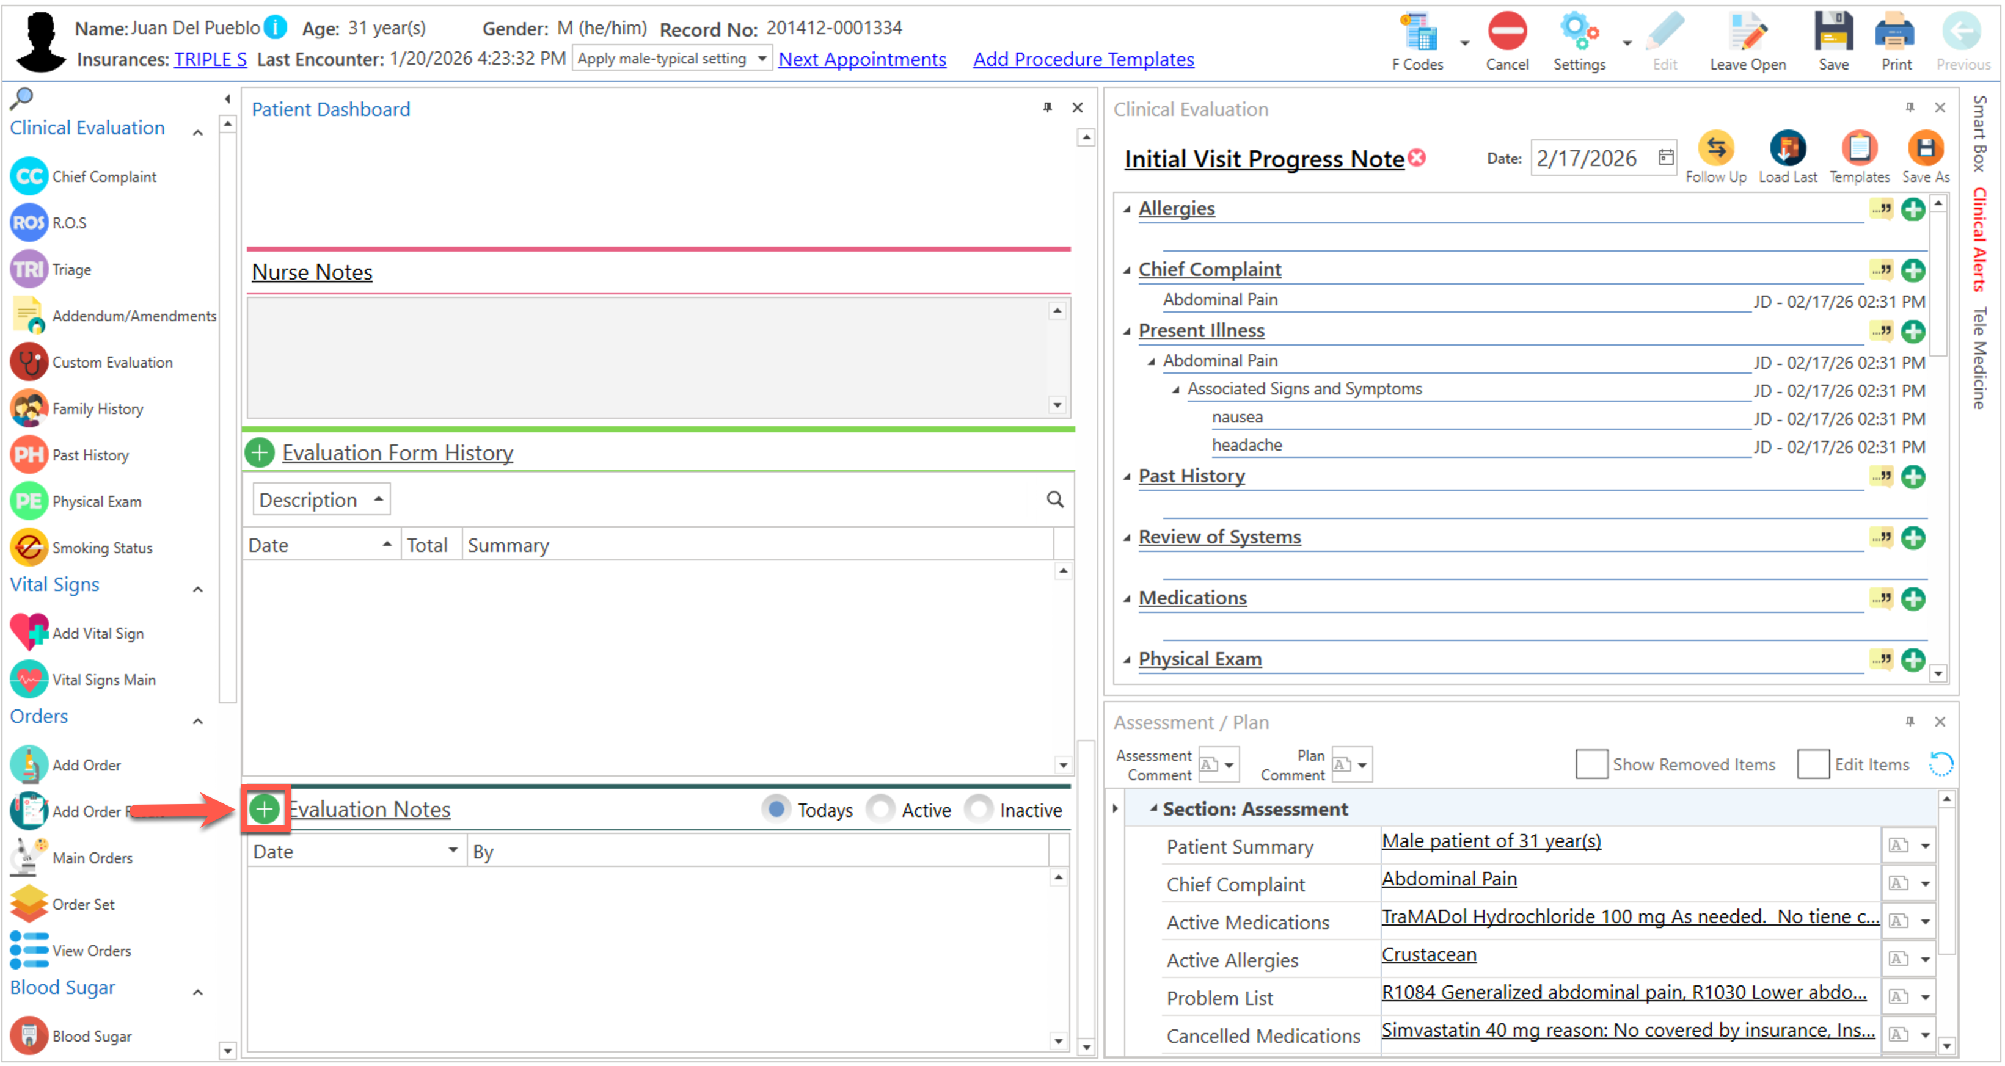Select the Active radio button
Viewport: 2005px width, 1066px height.
[x=880, y=809]
